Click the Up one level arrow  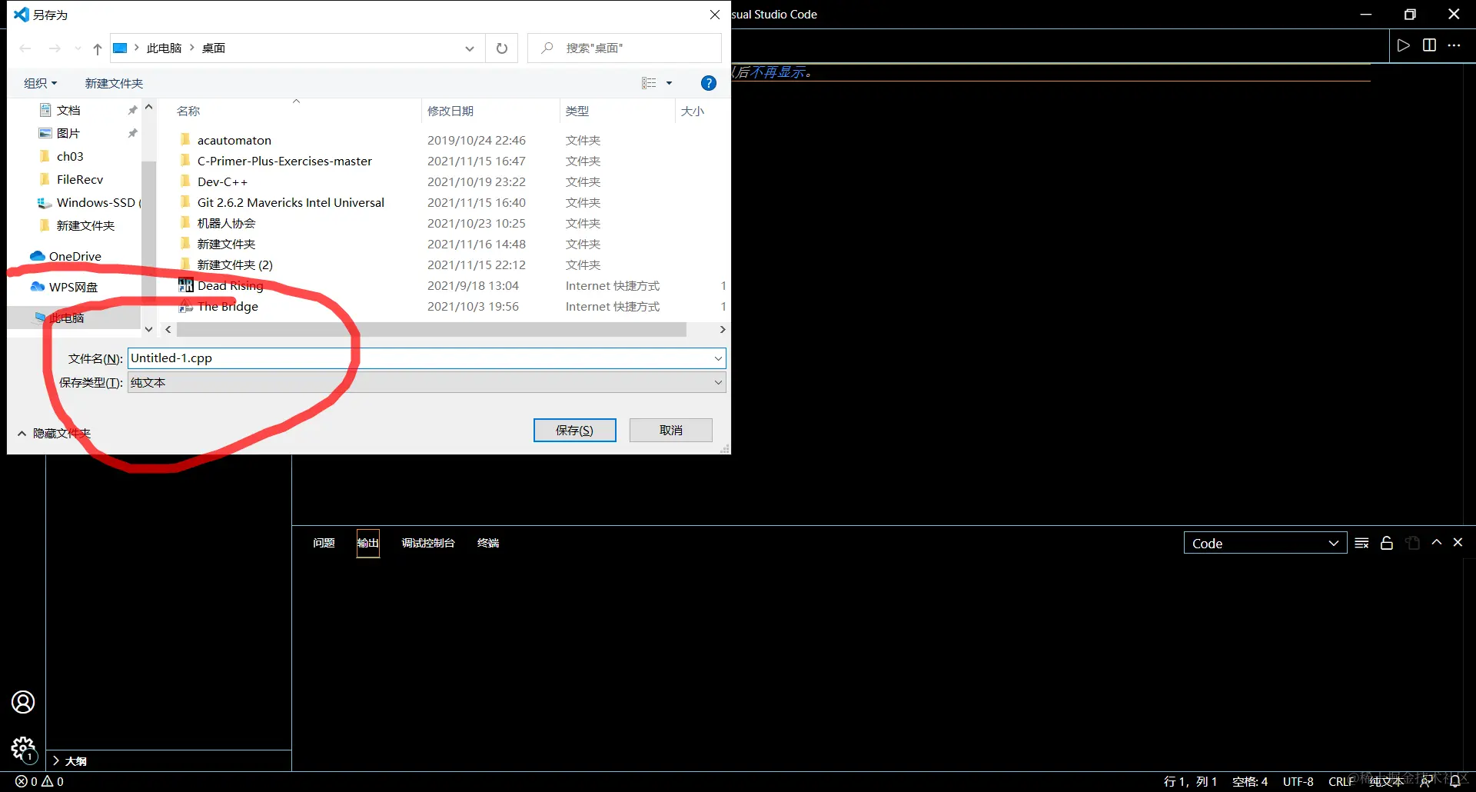point(98,48)
